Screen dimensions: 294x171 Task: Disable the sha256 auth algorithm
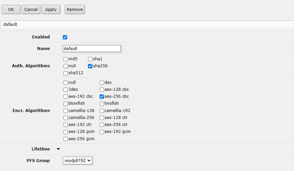pyautogui.click(x=90, y=66)
